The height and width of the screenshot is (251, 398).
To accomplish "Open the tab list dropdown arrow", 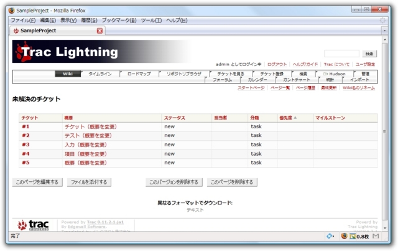I will click(384, 31).
